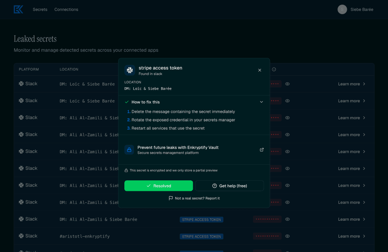Click the question mark icon inside Get help button

pos(214,185)
